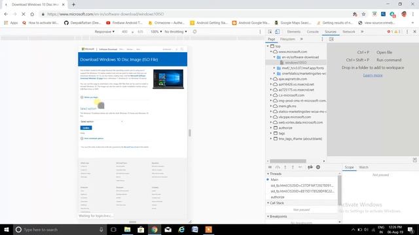Open the Responsive device dropdown
The width and height of the screenshot is (419, 235).
105,32
